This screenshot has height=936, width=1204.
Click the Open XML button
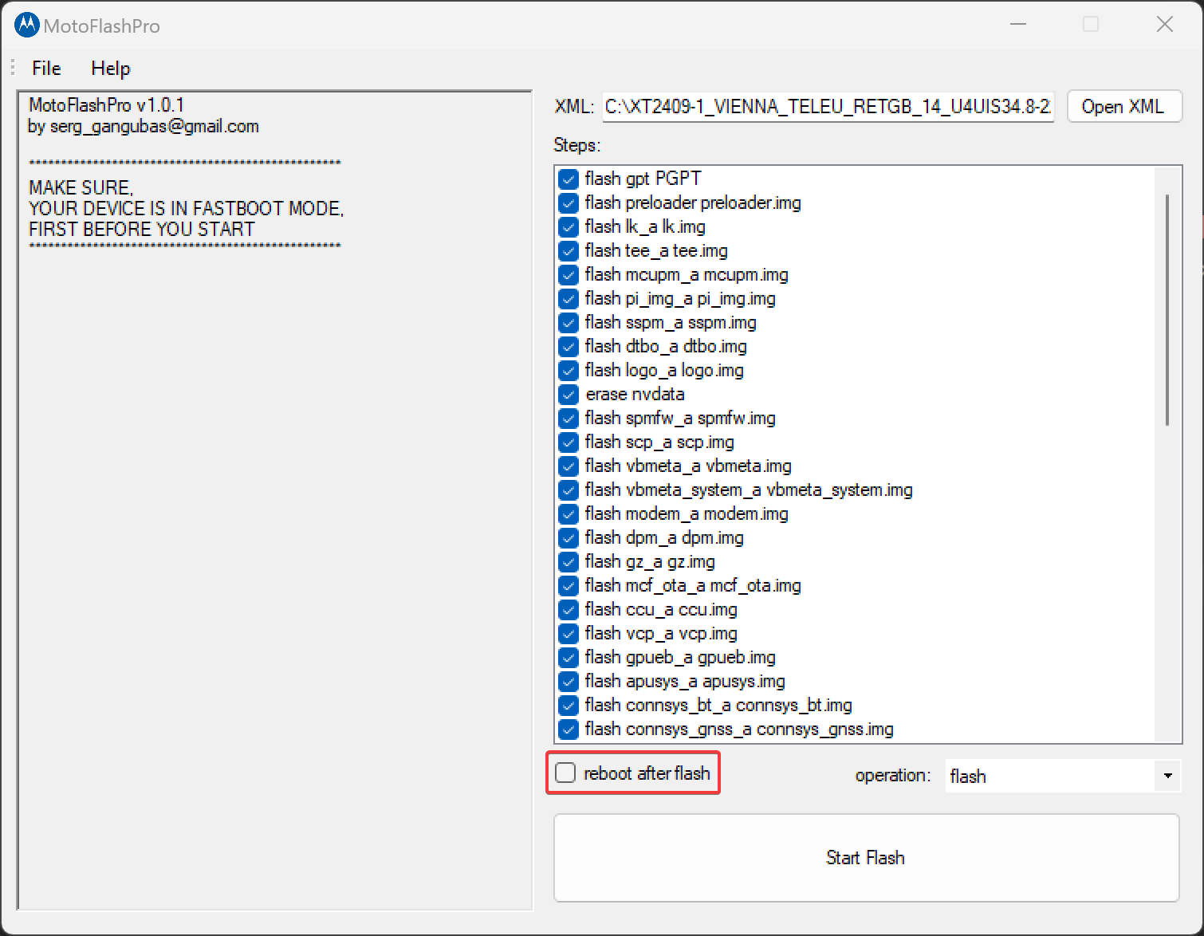pyautogui.click(x=1123, y=107)
